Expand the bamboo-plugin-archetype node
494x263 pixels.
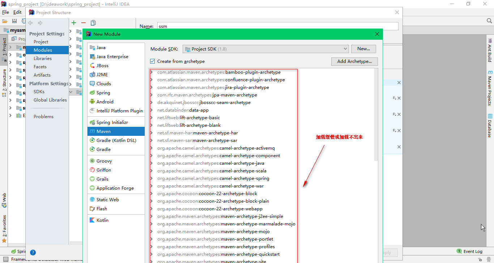(152, 72)
